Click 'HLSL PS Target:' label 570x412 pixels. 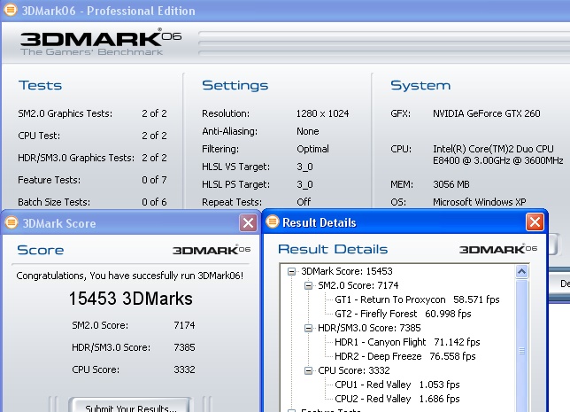click(x=236, y=184)
